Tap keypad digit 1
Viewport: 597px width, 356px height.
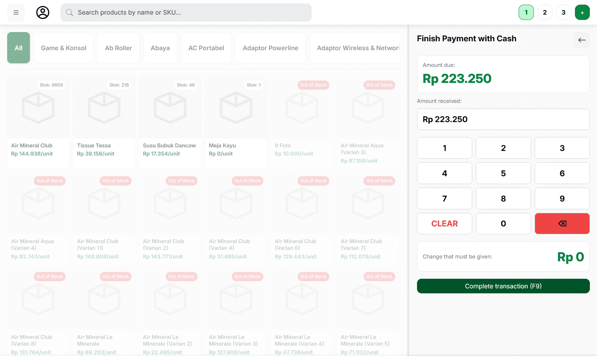pos(444,148)
